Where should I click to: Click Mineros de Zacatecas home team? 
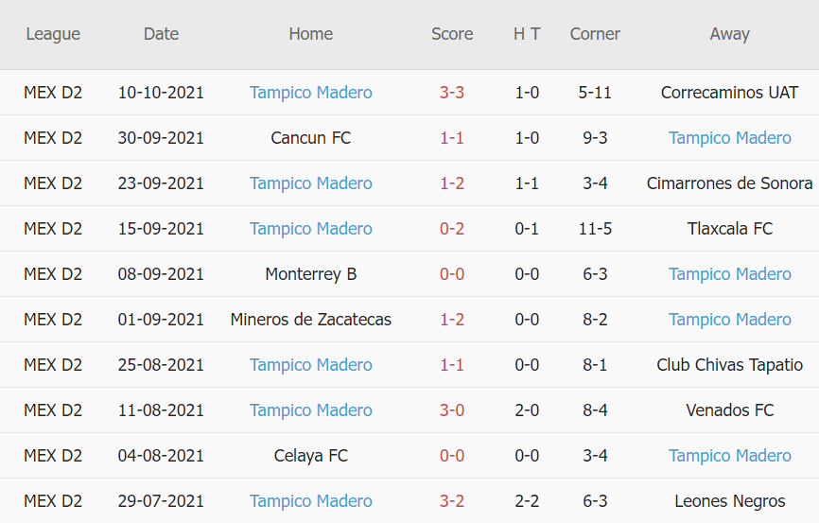click(310, 320)
